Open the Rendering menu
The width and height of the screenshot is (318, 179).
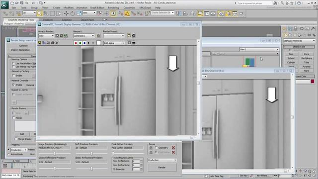point(113,8)
